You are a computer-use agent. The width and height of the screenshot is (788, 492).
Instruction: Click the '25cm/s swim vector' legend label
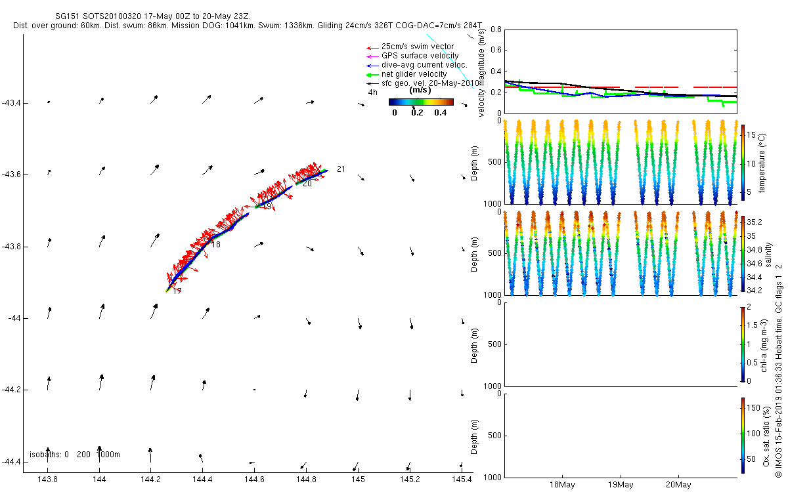[x=418, y=47]
